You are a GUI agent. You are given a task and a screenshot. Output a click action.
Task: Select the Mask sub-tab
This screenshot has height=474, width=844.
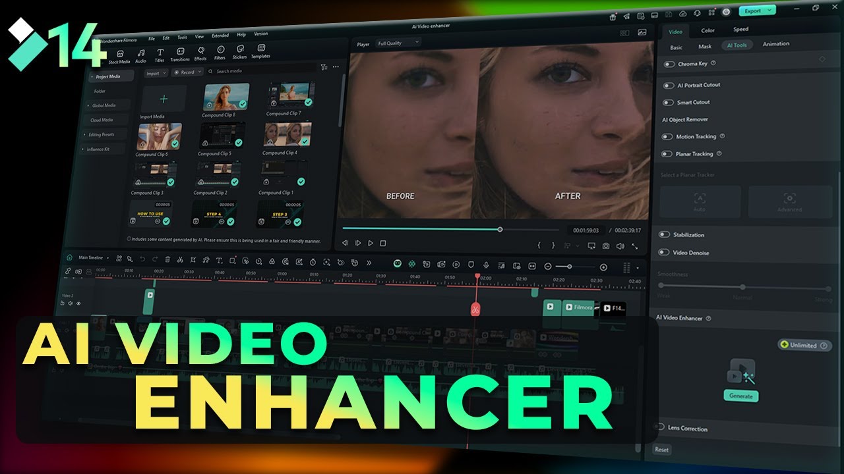point(705,47)
